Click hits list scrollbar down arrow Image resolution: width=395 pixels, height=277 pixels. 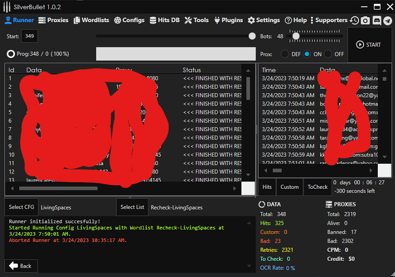tap(385, 157)
